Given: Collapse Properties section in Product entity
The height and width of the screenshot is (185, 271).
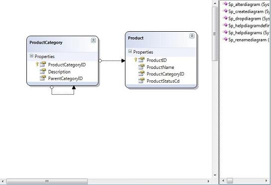Looking at the screenshot, I should (x=130, y=51).
